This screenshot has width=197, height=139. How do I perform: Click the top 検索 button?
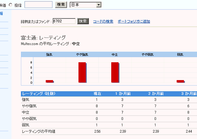[61, 5]
